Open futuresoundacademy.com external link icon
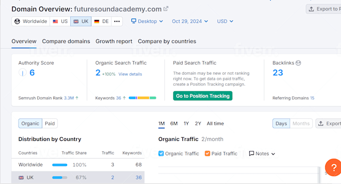This screenshot has width=341, height=184. (166, 9)
